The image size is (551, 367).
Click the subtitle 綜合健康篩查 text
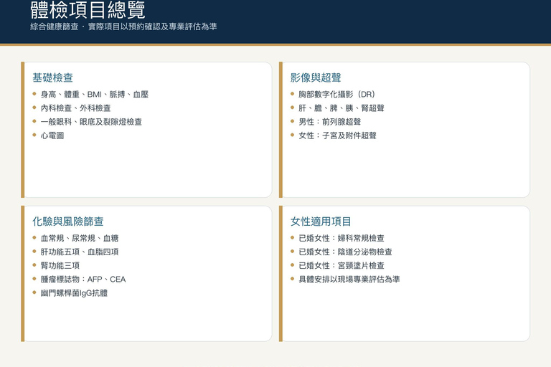tap(54, 27)
